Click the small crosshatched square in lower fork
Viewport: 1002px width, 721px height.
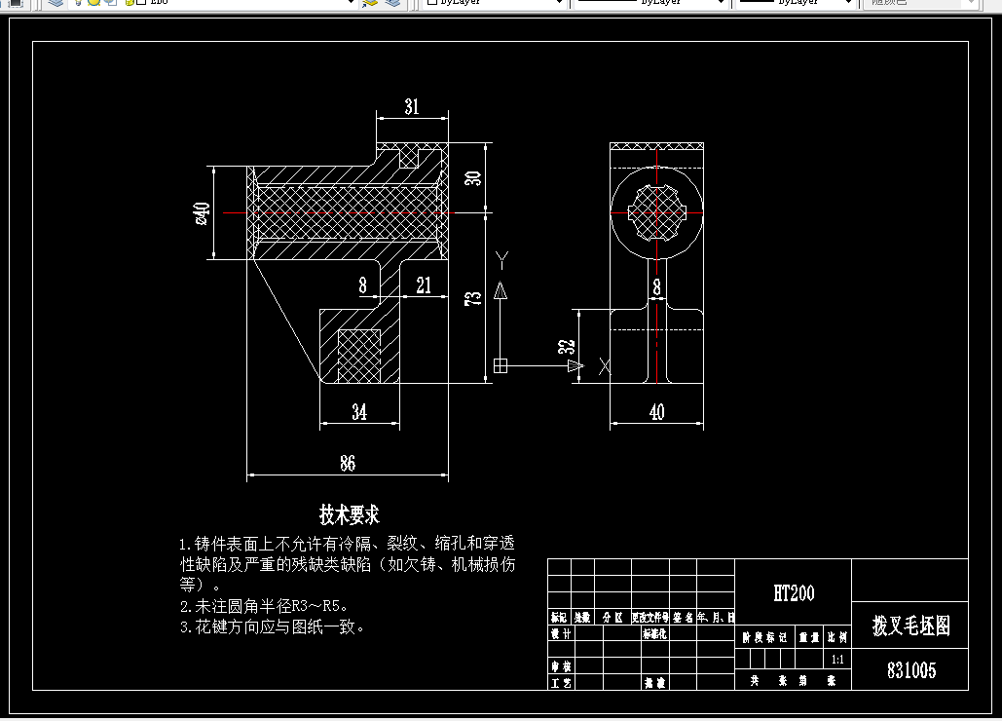[358, 356]
